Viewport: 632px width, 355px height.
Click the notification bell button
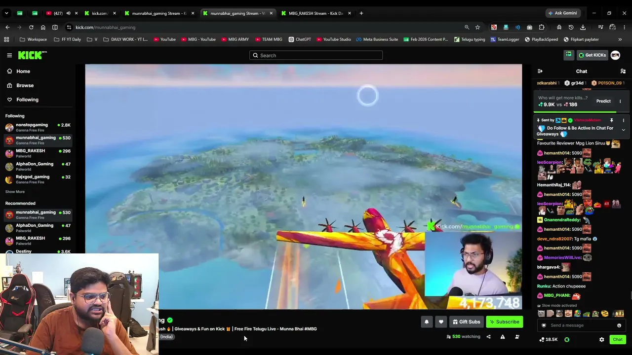coord(427,322)
